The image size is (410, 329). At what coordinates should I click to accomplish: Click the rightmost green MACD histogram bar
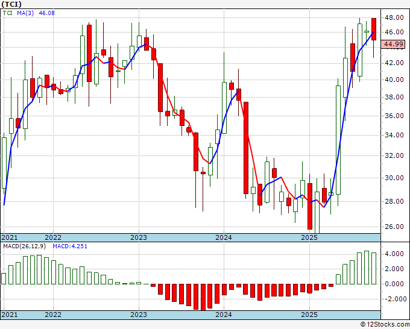374,268
